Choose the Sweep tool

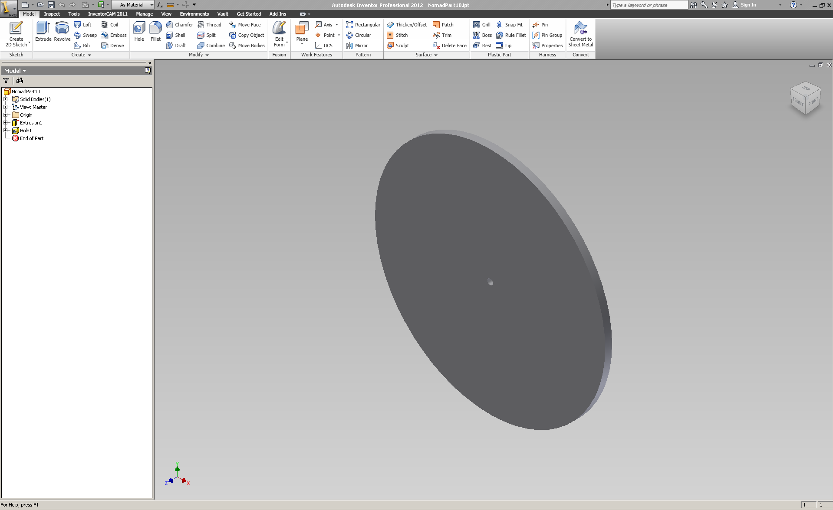[x=86, y=35]
